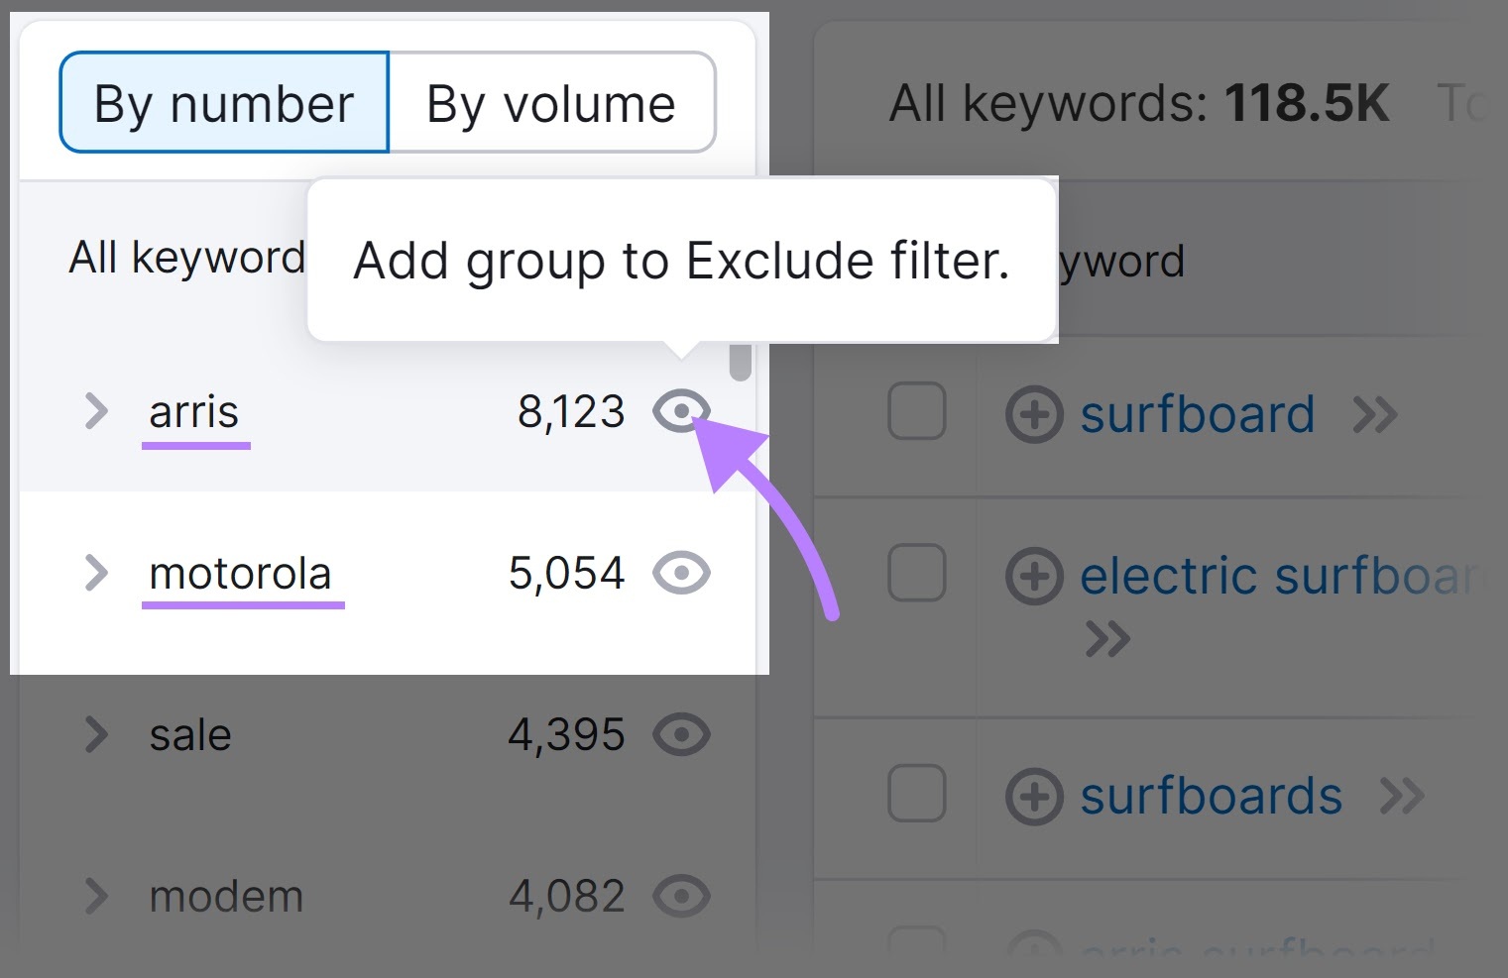Image resolution: width=1508 pixels, height=978 pixels.
Task: Check the surfboard keyword checkbox
Action: (x=916, y=411)
